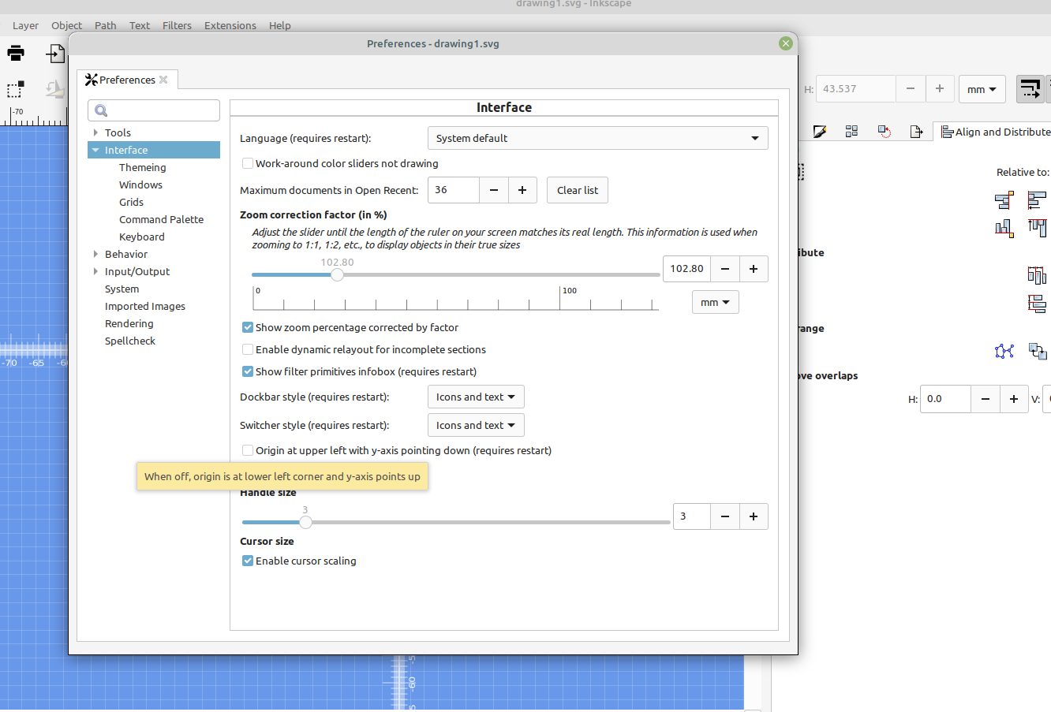Image resolution: width=1051 pixels, height=712 pixels.
Task: Click the exchange positions of objects icon
Action: coord(1037,351)
